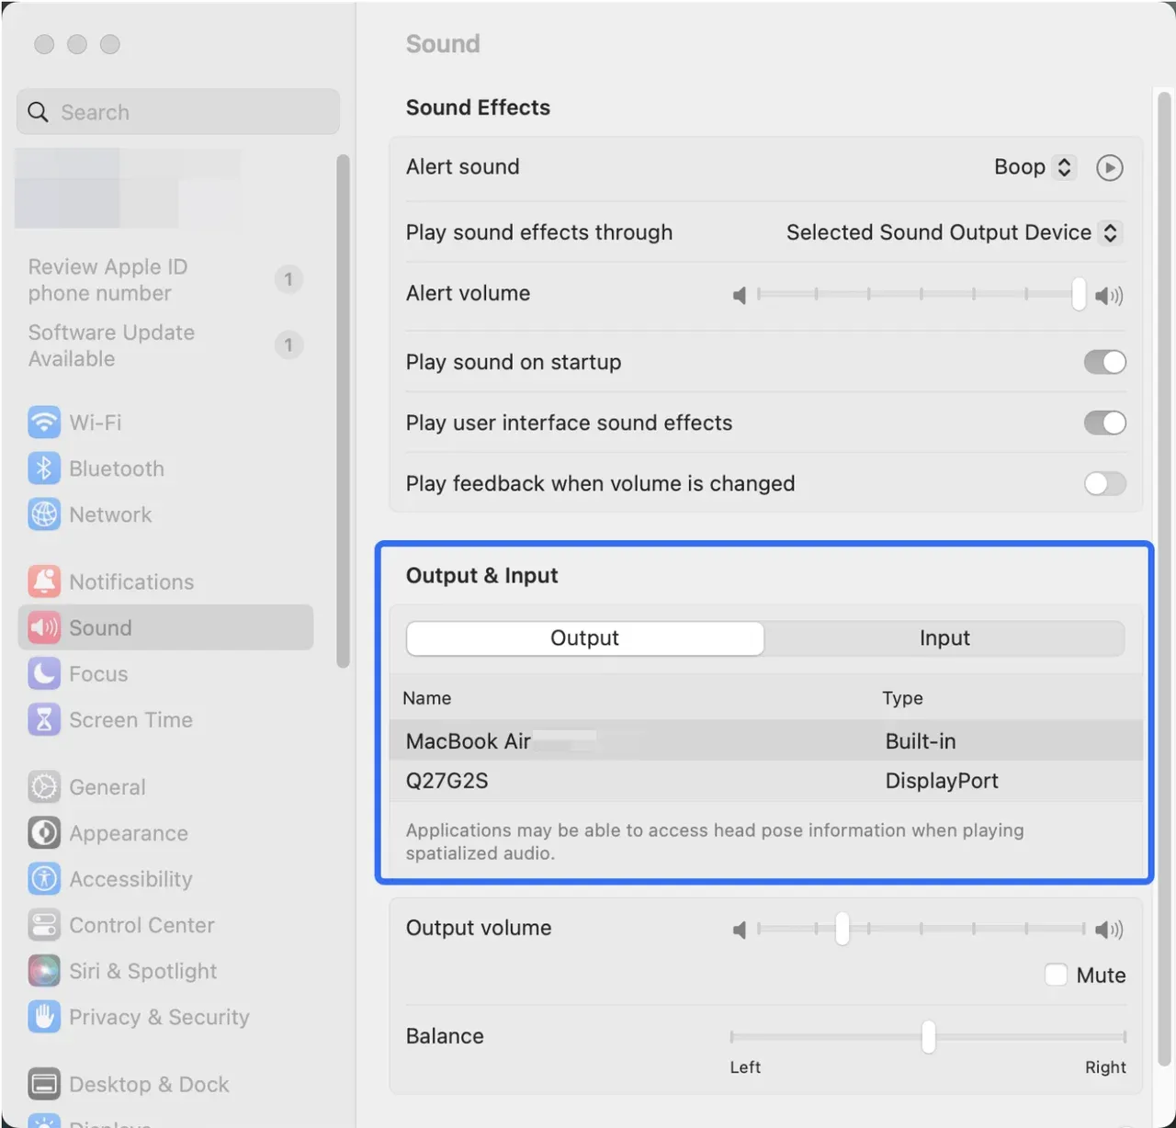Click the Built-in type cell

(x=921, y=741)
